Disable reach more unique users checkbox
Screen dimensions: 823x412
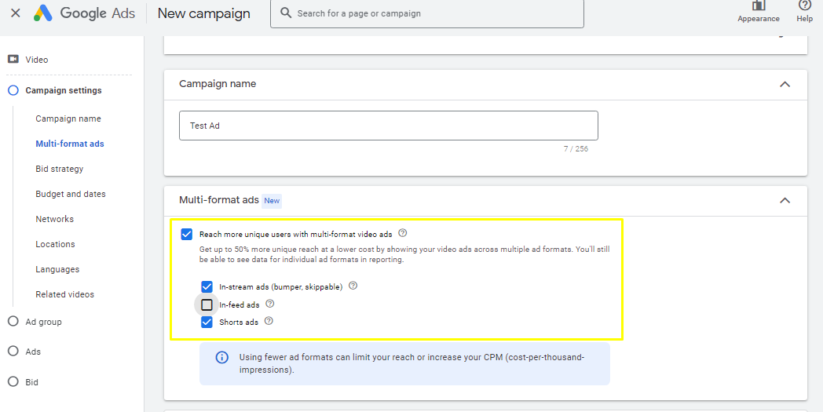tap(187, 234)
